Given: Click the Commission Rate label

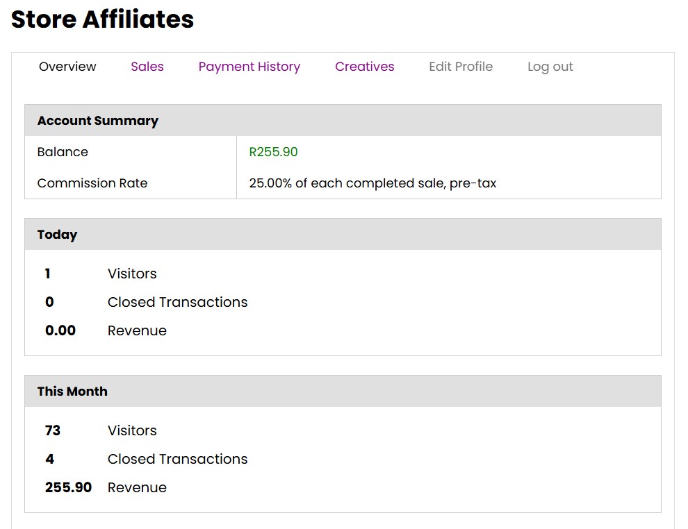Looking at the screenshot, I should [92, 183].
